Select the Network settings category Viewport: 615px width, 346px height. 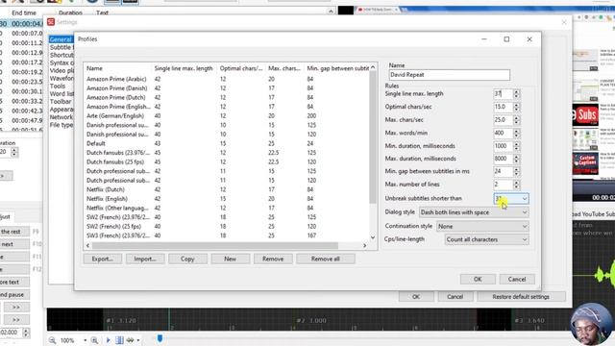coord(61,117)
